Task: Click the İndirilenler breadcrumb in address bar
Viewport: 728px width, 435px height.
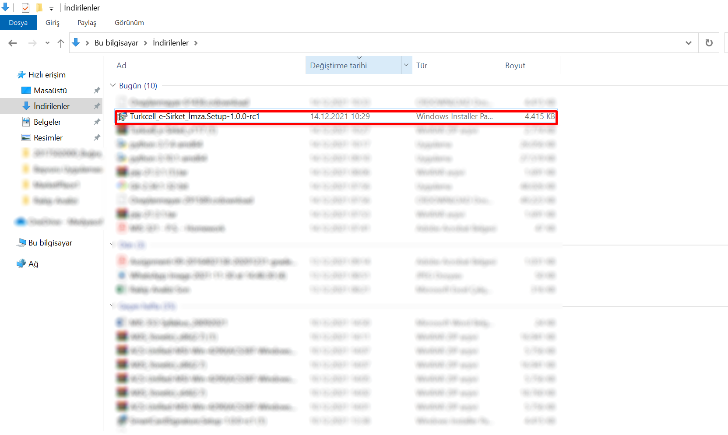Action: click(x=171, y=43)
